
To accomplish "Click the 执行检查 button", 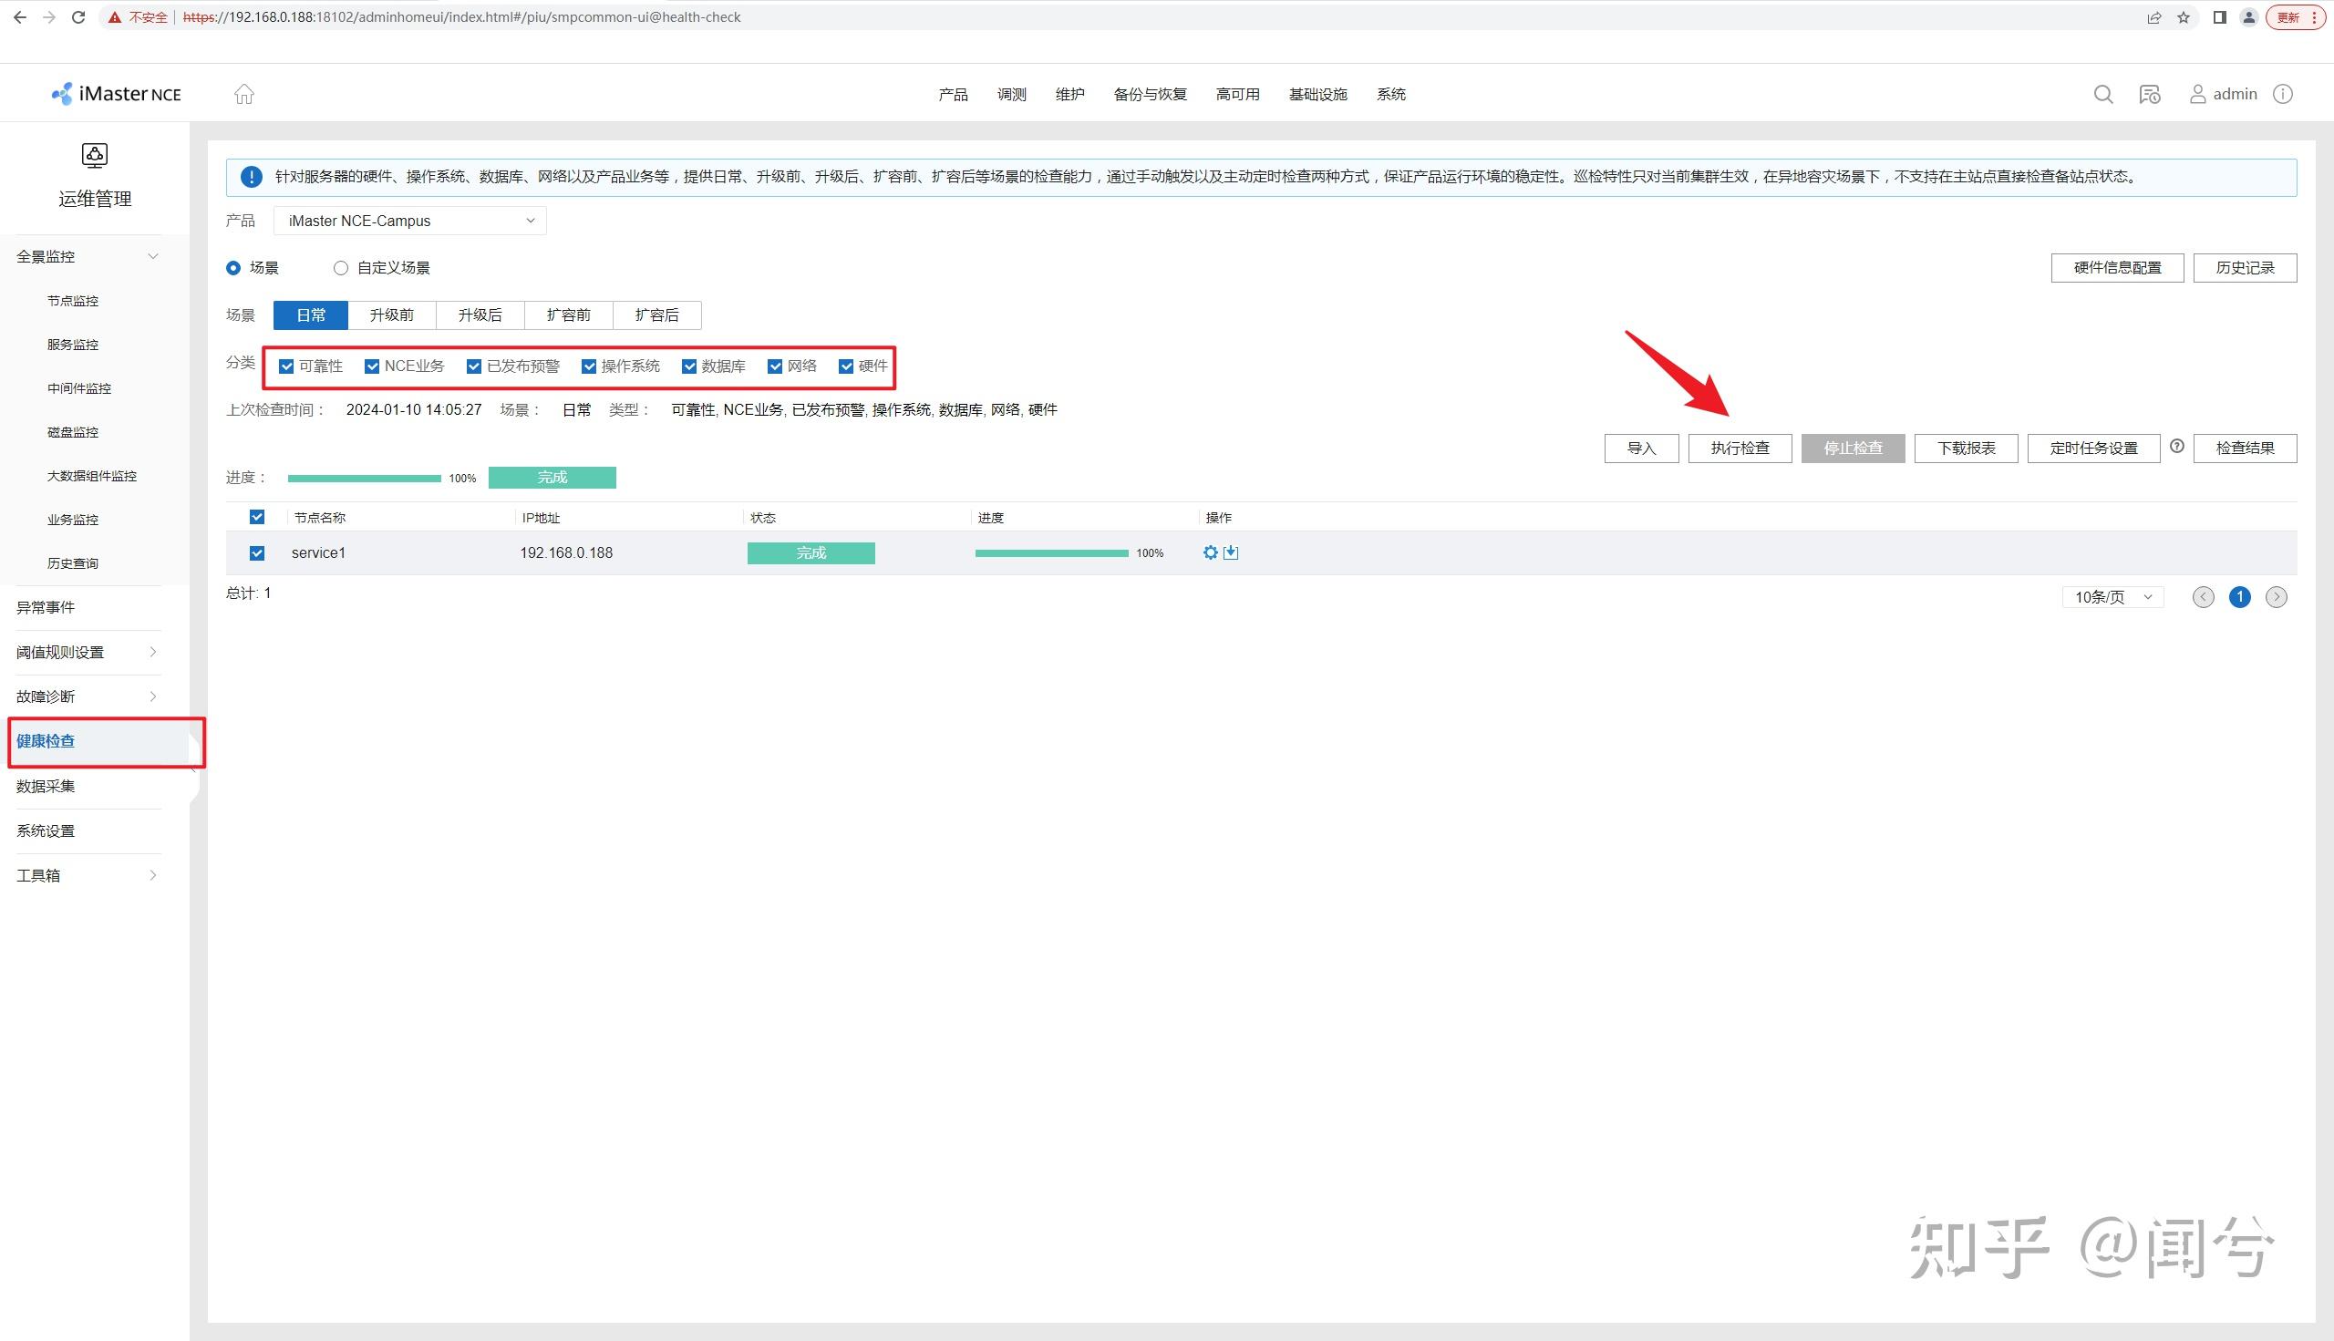I will (x=1739, y=449).
